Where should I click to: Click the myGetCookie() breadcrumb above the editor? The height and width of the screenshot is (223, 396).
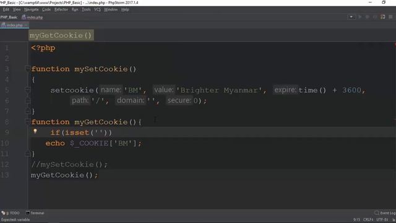pyautogui.click(x=61, y=35)
